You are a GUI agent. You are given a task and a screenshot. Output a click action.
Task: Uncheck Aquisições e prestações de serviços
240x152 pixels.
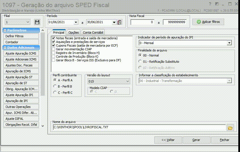53,42
